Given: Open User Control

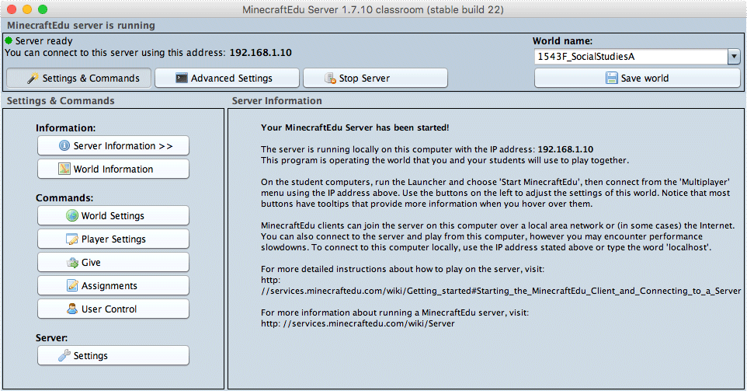Looking at the screenshot, I should (x=113, y=309).
